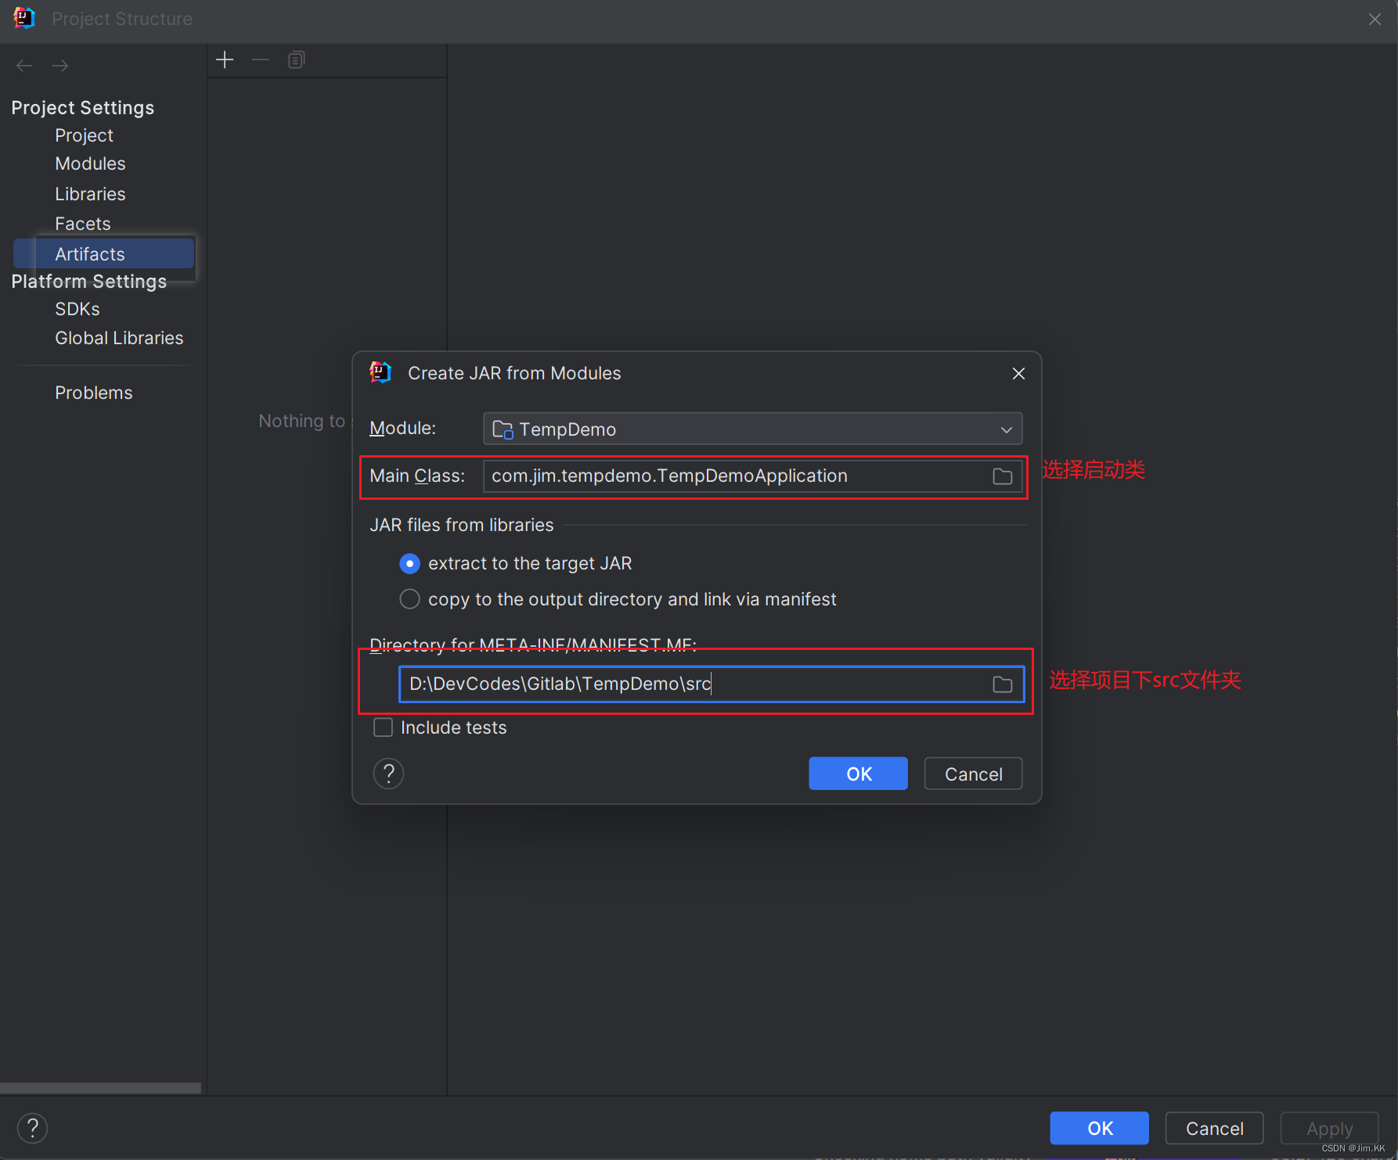
Task: Cancel the Create JAR dialog
Action: (973, 774)
